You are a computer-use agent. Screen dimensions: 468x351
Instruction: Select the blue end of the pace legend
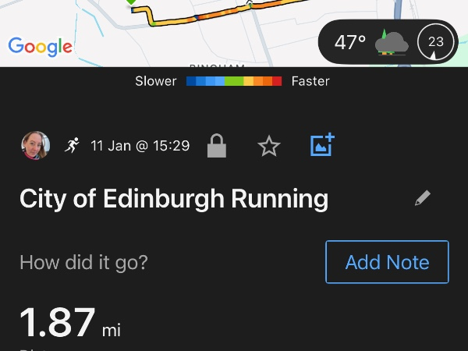click(x=192, y=81)
